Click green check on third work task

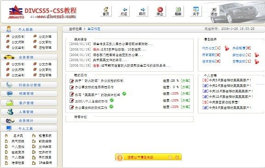[124, 94]
